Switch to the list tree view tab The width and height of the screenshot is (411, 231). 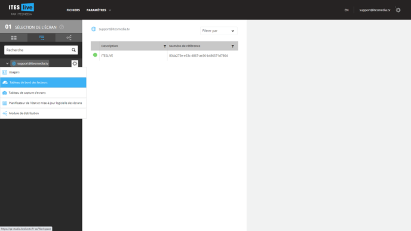tap(41, 38)
